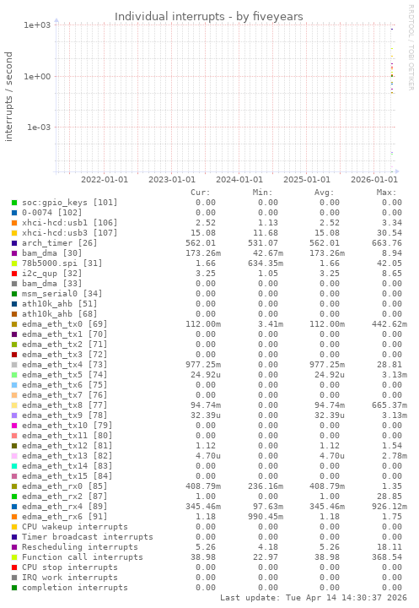Click the 'ath10k_ahb [51]' legend label
This screenshot has height=608, width=419.
click(x=59, y=304)
